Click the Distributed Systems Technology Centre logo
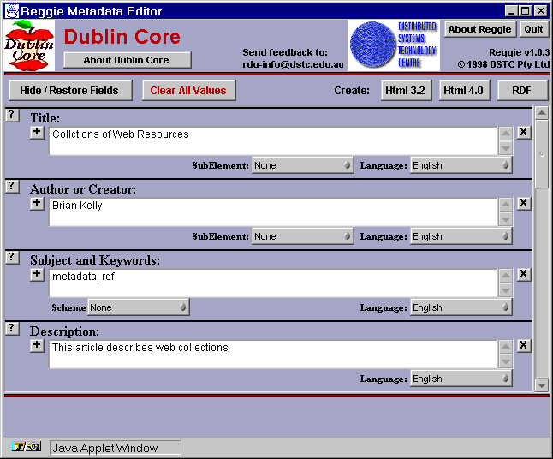This screenshot has width=553, height=459. [394, 45]
